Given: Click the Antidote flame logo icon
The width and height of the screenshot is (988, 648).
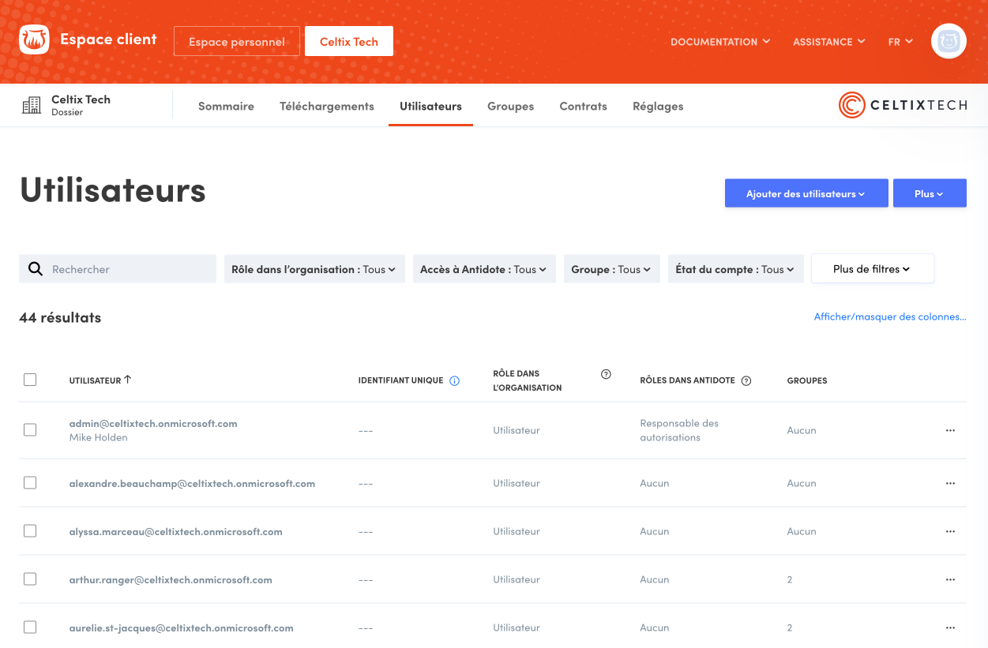Looking at the screenshot, I should pos(34,39).
